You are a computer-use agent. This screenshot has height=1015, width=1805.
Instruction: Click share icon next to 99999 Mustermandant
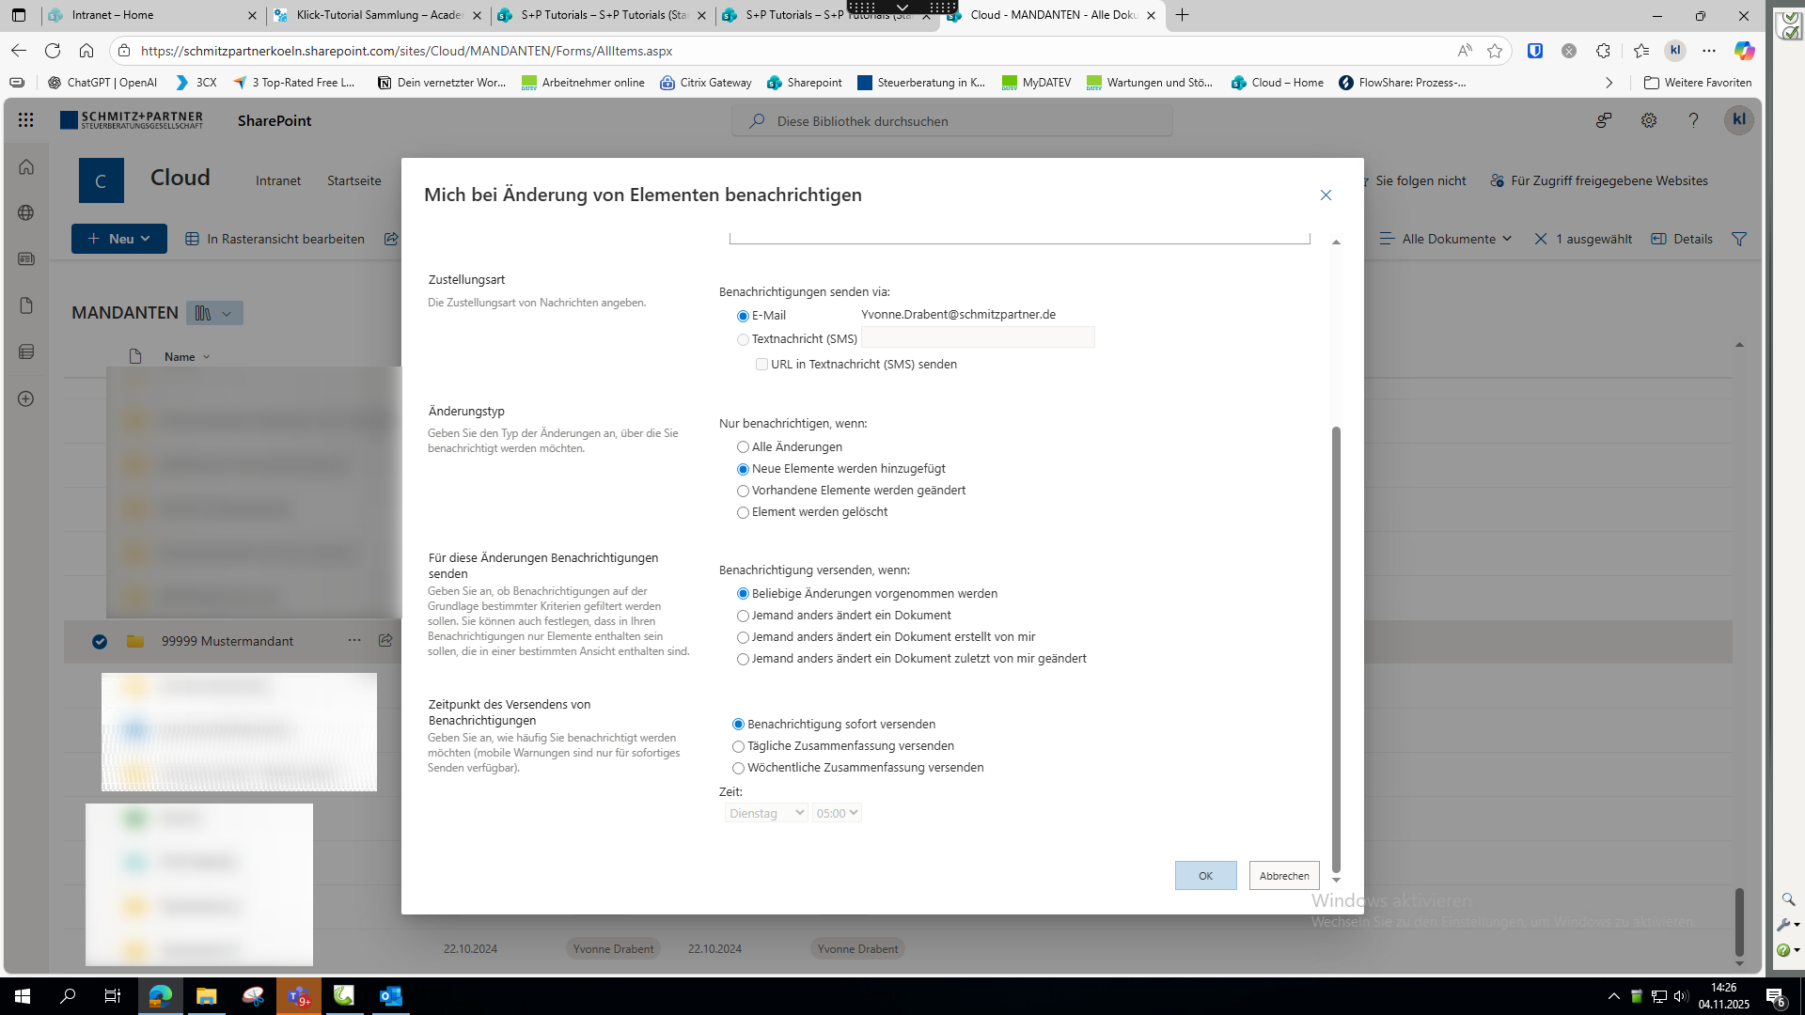tap(385, 640)
